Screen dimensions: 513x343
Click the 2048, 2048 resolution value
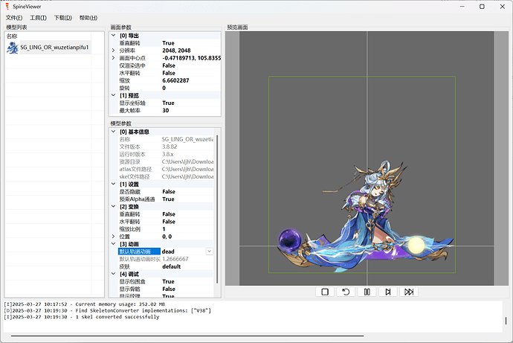point(176,51)
